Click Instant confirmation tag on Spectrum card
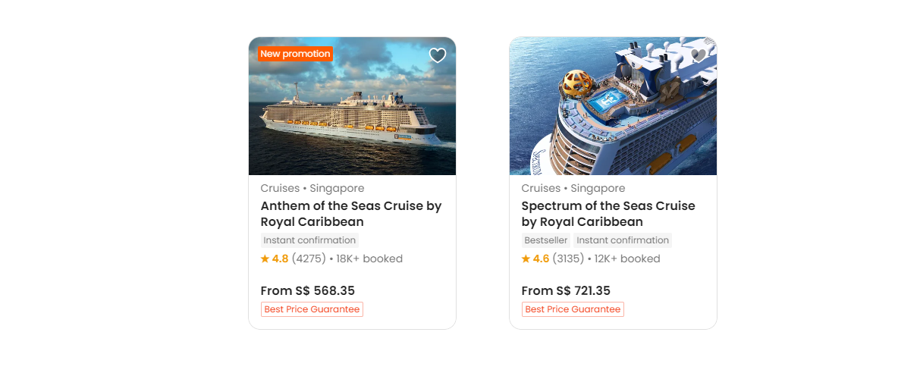The height and width of the screenshot is (373, 920). click(623, 240)
